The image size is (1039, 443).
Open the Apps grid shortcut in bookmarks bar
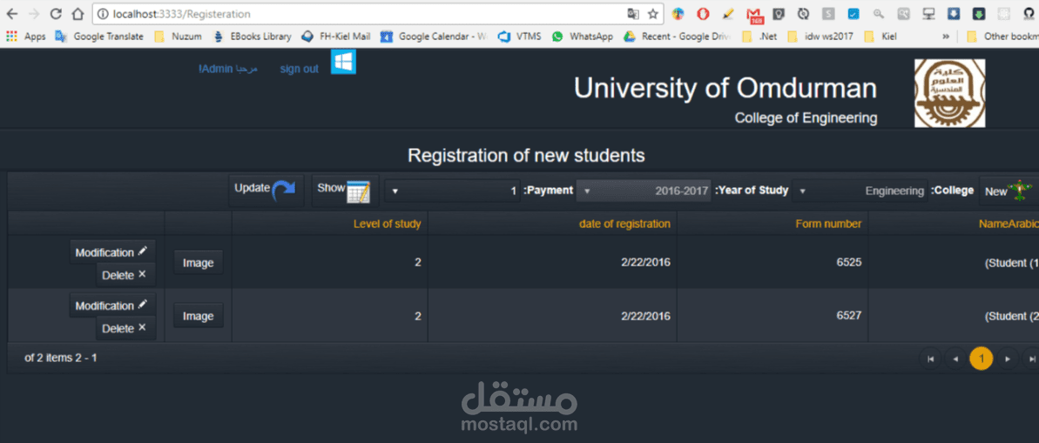click(x=26, y=37)
